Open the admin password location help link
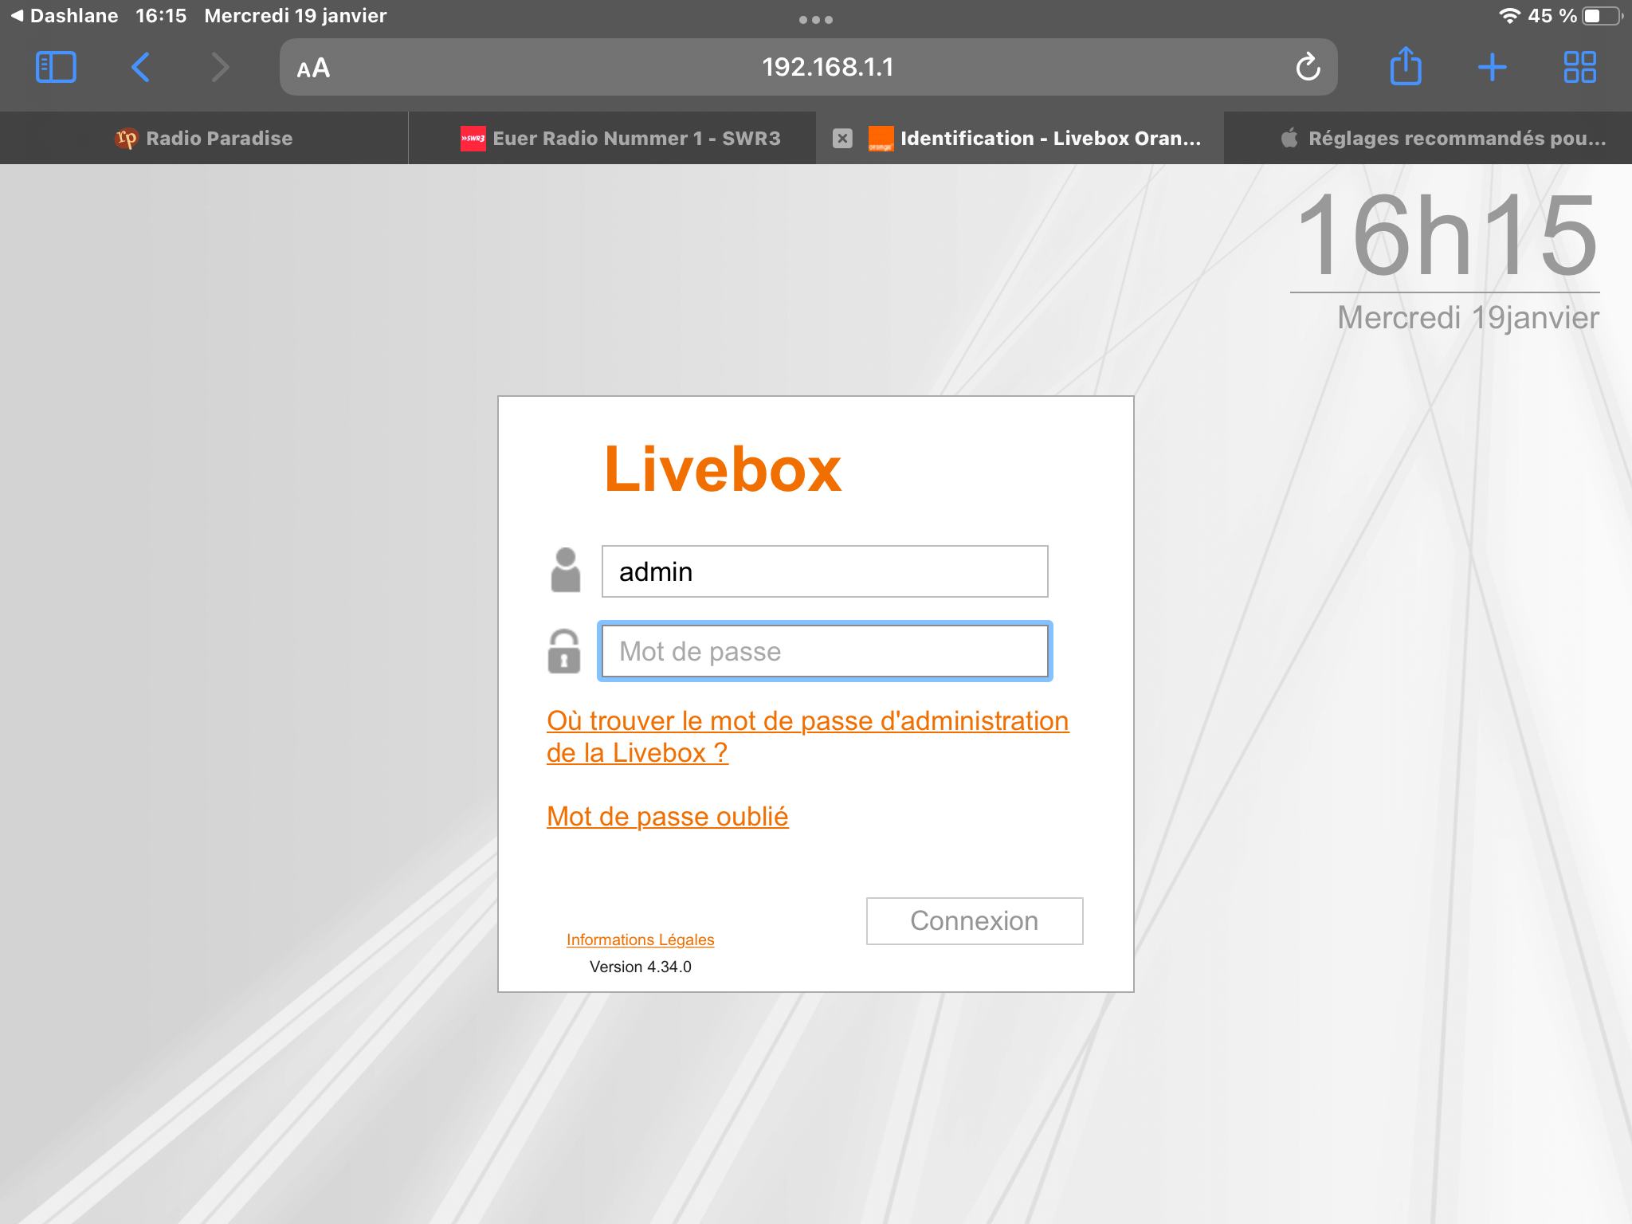Viewport: 1632px width, 1224px height. point(806,721)
